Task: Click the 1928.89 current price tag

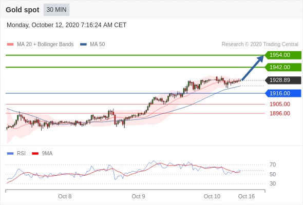Action: click(283, 80)
